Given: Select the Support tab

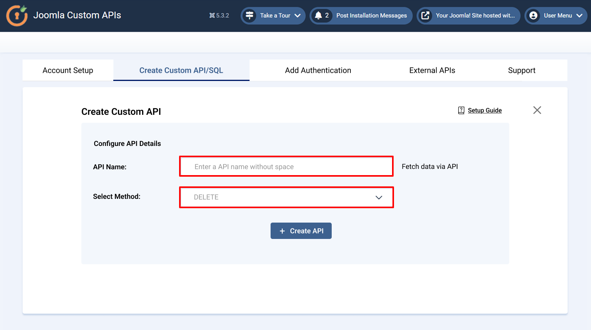Looking at the screenshot, I should pyautogui.click(x=521, y=70).
